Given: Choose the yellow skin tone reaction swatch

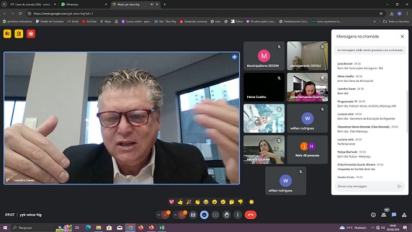Looking at the screenshot, I should 252,202.
